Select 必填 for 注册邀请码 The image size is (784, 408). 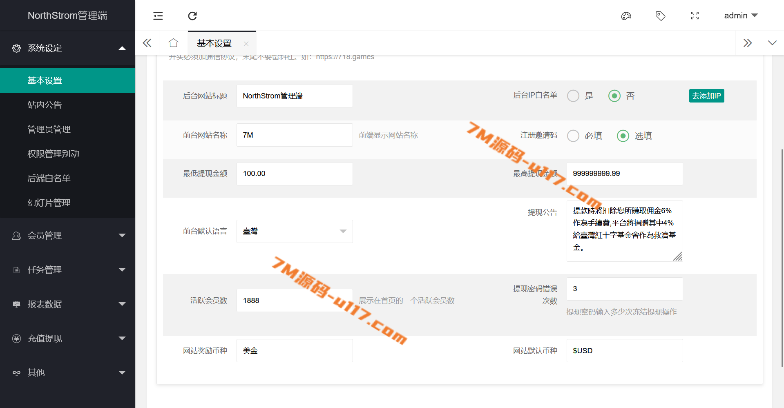tap(573, 136)
